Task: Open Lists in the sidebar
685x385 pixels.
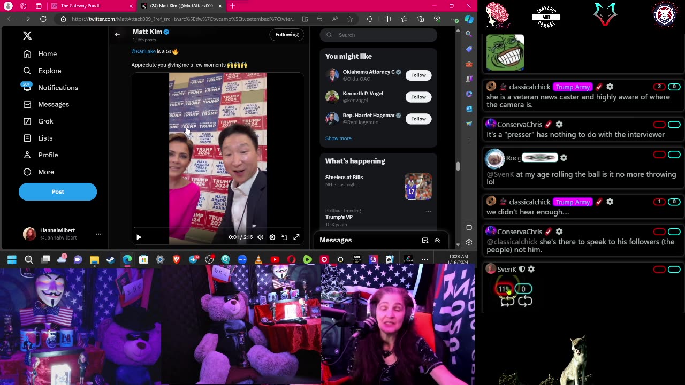Action: click(x=37, y=138)
